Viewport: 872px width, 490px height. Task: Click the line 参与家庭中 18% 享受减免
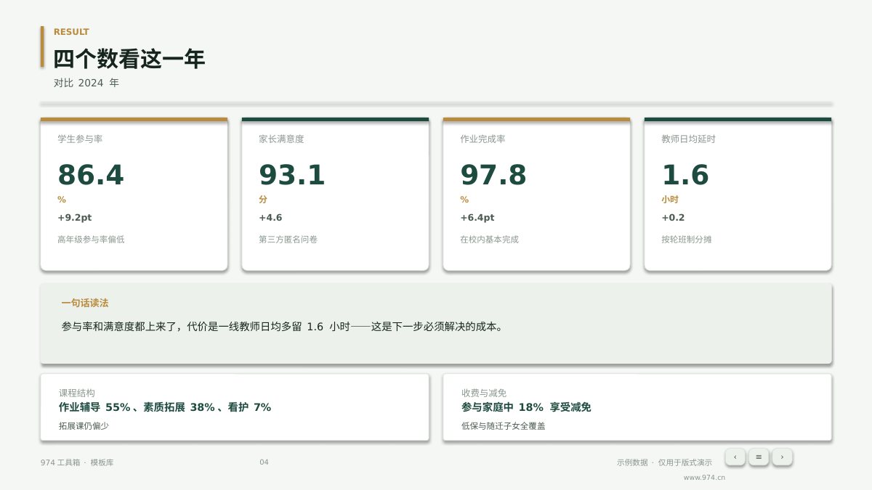[526, 408]
